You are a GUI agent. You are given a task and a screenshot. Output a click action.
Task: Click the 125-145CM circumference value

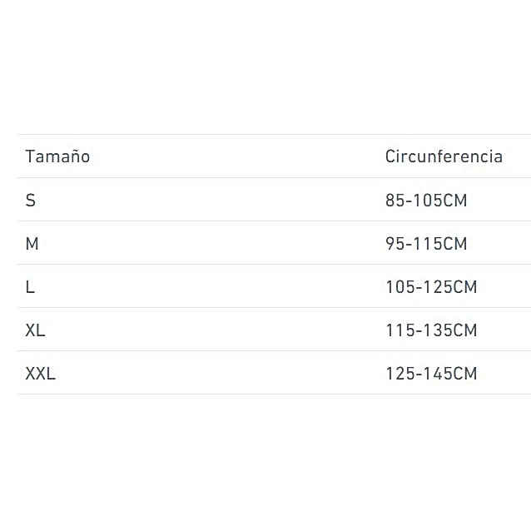click(x=430, y=374)
